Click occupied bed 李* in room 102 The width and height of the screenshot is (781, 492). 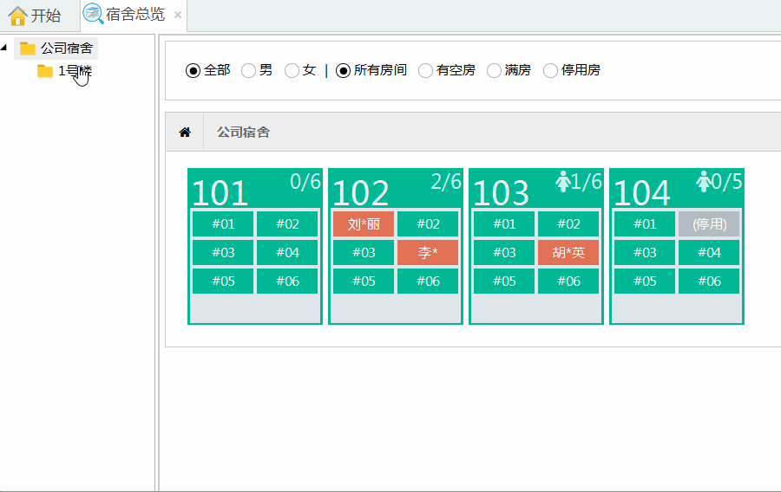click(x=428, y=252)
